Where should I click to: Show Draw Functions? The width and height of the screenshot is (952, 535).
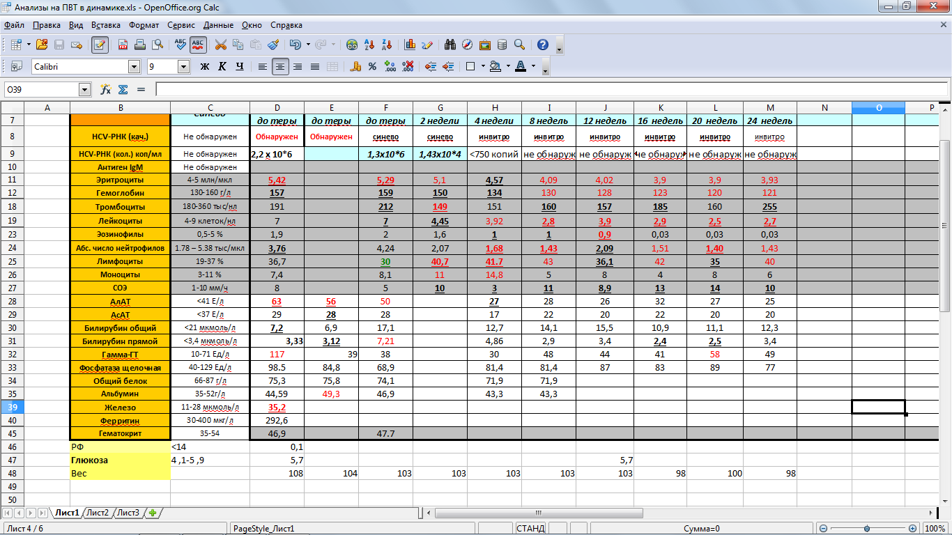click(427, 45)
